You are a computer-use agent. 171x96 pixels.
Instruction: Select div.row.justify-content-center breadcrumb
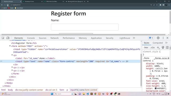[x=29, y=90]
